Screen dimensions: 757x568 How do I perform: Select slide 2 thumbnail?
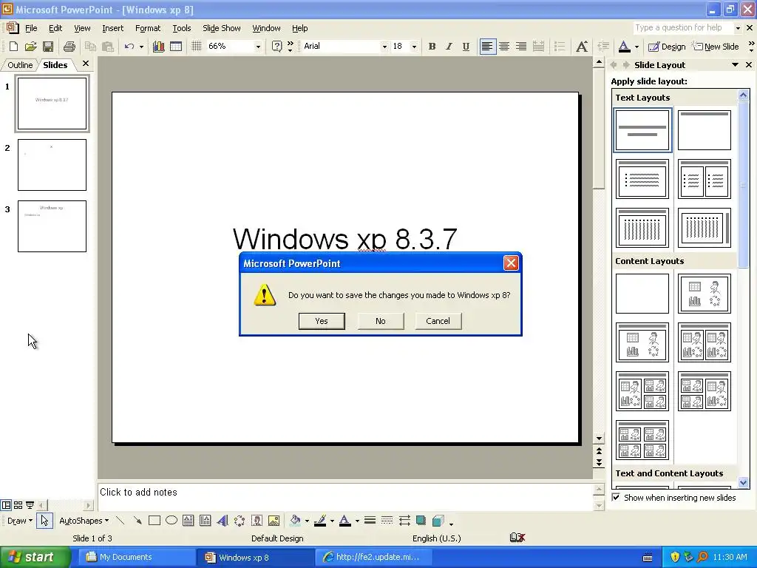[52, 165]
